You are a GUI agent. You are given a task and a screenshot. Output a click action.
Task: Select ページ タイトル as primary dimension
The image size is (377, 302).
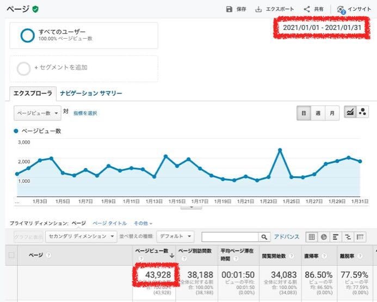point(110,224)
